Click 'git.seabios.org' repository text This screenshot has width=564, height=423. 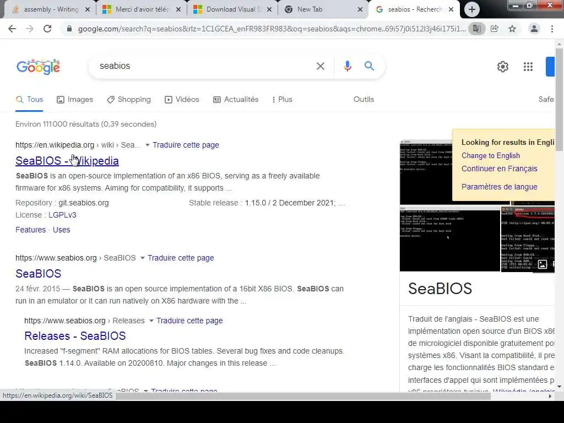point(84,203)
